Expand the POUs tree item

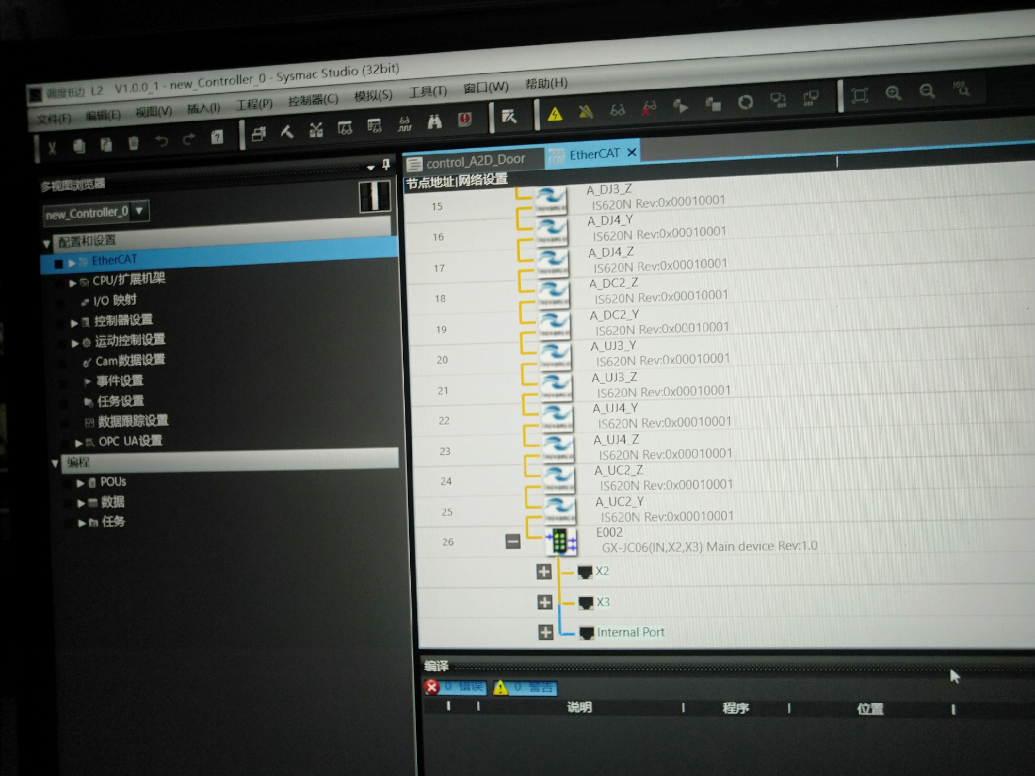click(81, 483)
